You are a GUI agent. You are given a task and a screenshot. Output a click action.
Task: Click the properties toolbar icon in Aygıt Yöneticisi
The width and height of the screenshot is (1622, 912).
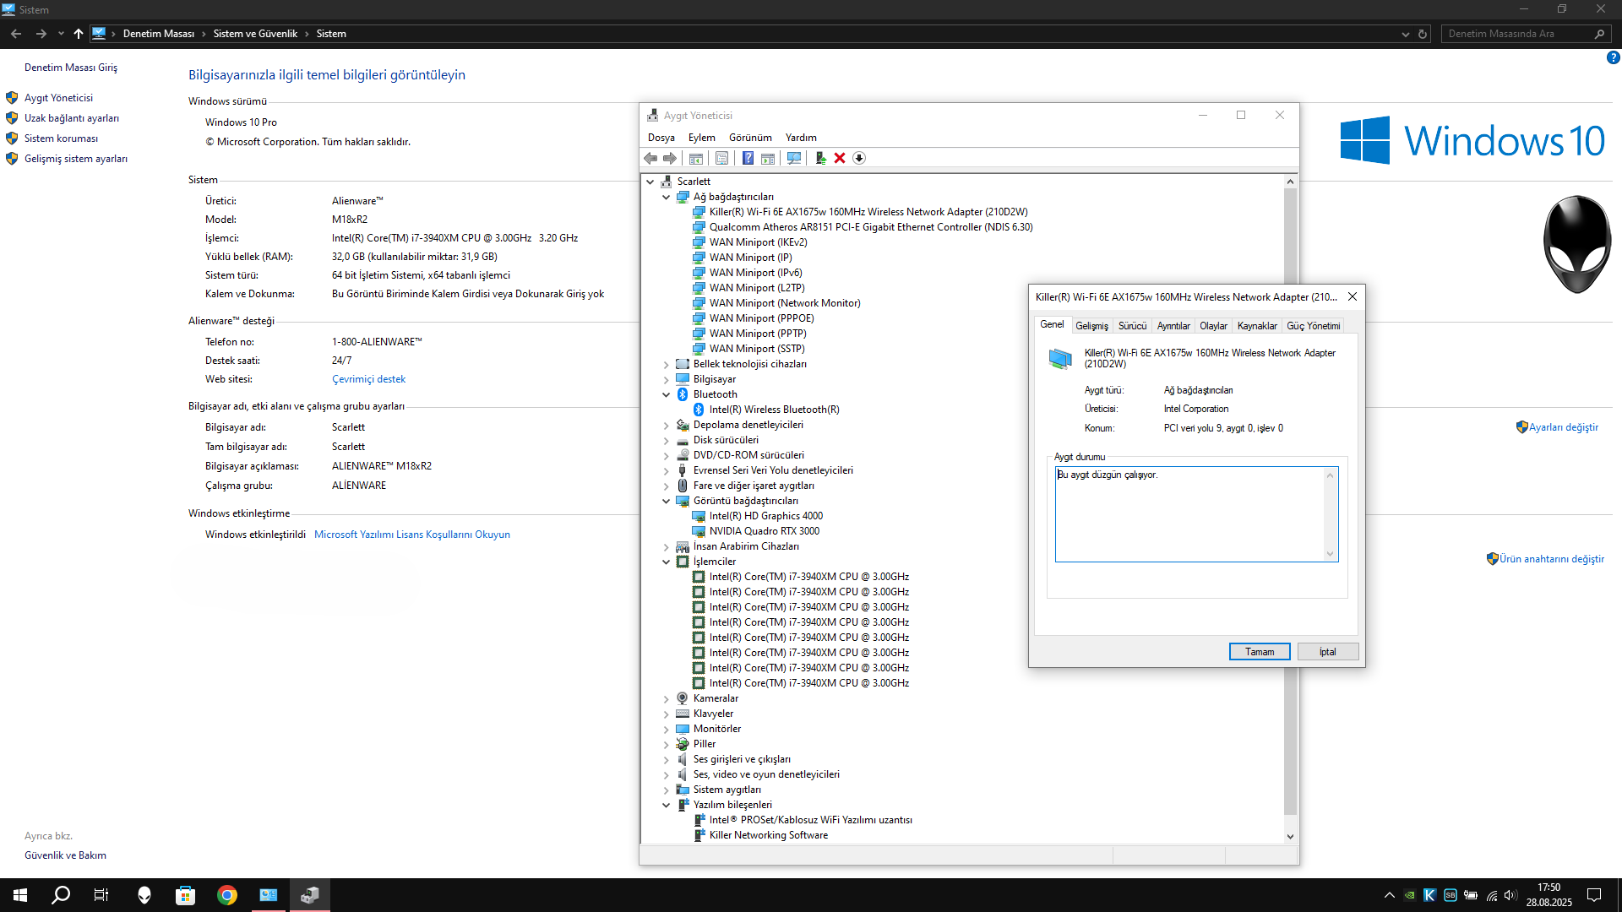click(721, 158)
